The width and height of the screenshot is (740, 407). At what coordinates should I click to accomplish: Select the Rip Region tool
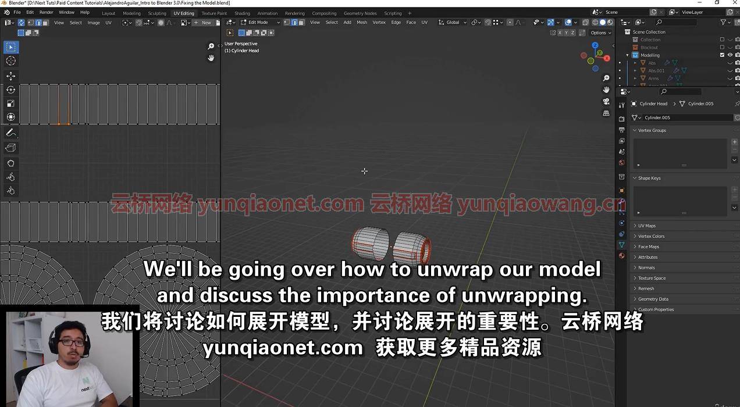click(x=10, y=148)
